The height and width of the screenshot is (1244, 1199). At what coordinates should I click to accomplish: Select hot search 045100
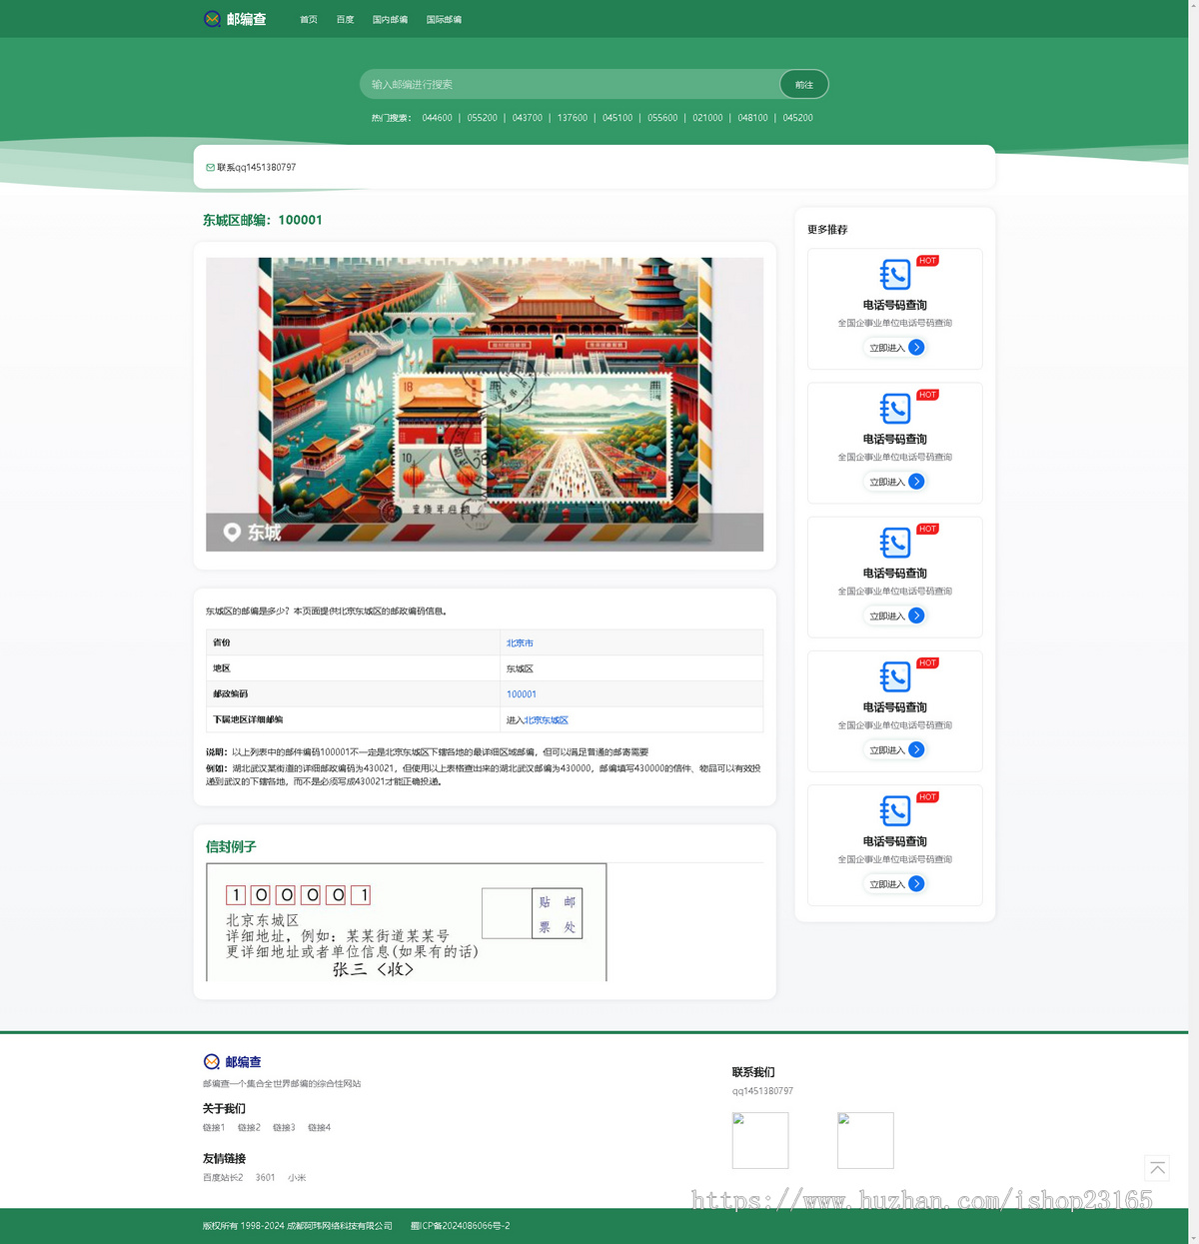(x=617, y=118)
